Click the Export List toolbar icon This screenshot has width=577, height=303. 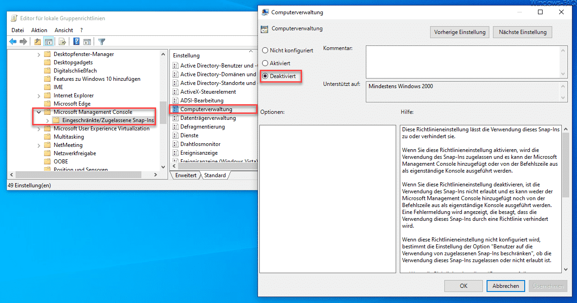pyautogui.click(x=62, y=42)
